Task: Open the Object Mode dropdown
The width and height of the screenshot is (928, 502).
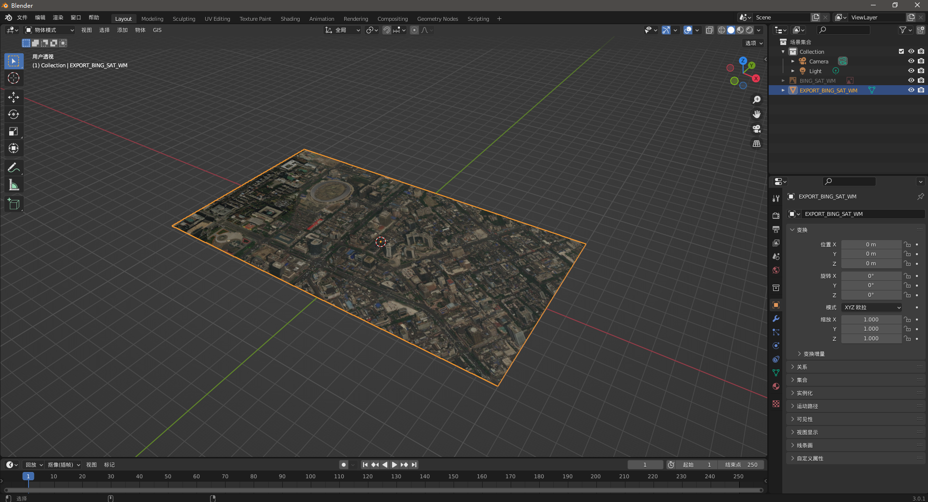Action: pos(49,30)
